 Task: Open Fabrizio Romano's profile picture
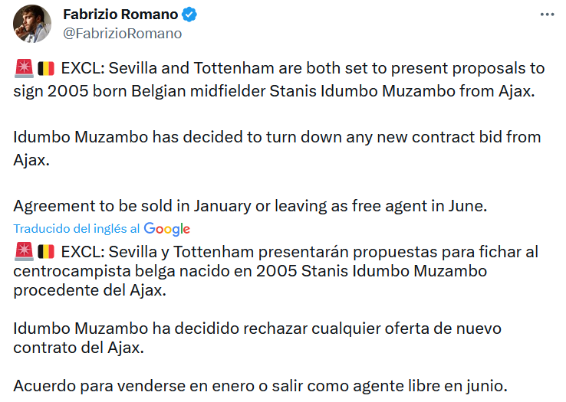pyautogui.click(x=32, y=24)
